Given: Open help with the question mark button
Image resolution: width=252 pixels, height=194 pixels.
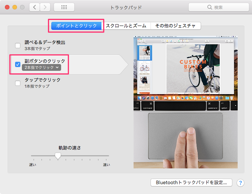Looking at the screenshot, I should click(240, 183).
